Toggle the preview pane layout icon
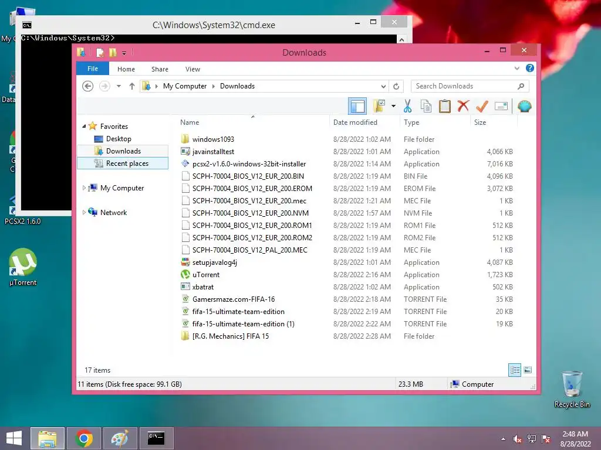The image size is (601, 450). 357,106
